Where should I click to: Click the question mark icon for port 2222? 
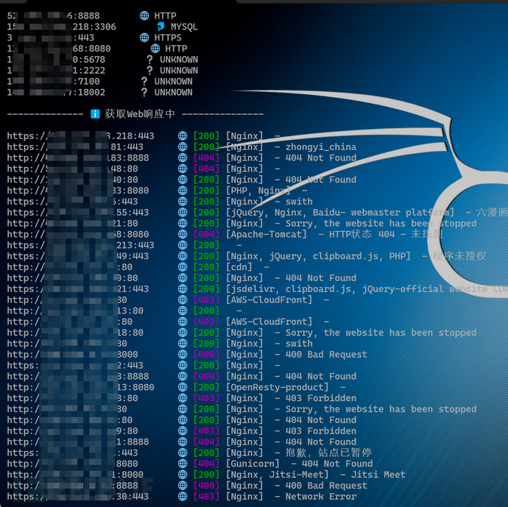click(150, 71)
